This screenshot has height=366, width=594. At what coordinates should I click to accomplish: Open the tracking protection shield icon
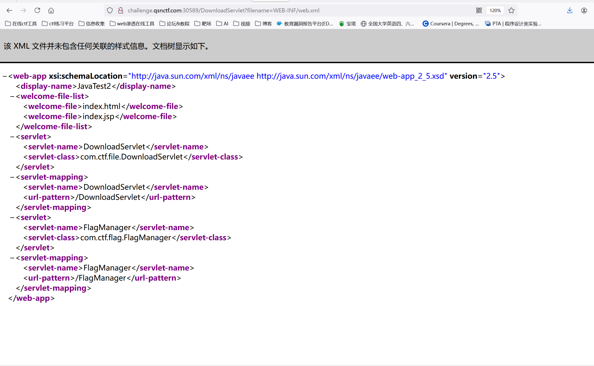(x=110, y=10)
